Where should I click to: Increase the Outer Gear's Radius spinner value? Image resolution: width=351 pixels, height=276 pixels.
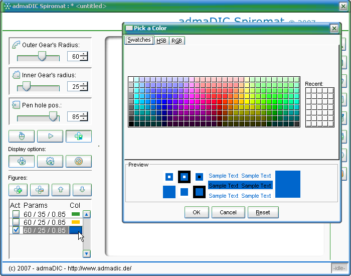tap(84, 54)
